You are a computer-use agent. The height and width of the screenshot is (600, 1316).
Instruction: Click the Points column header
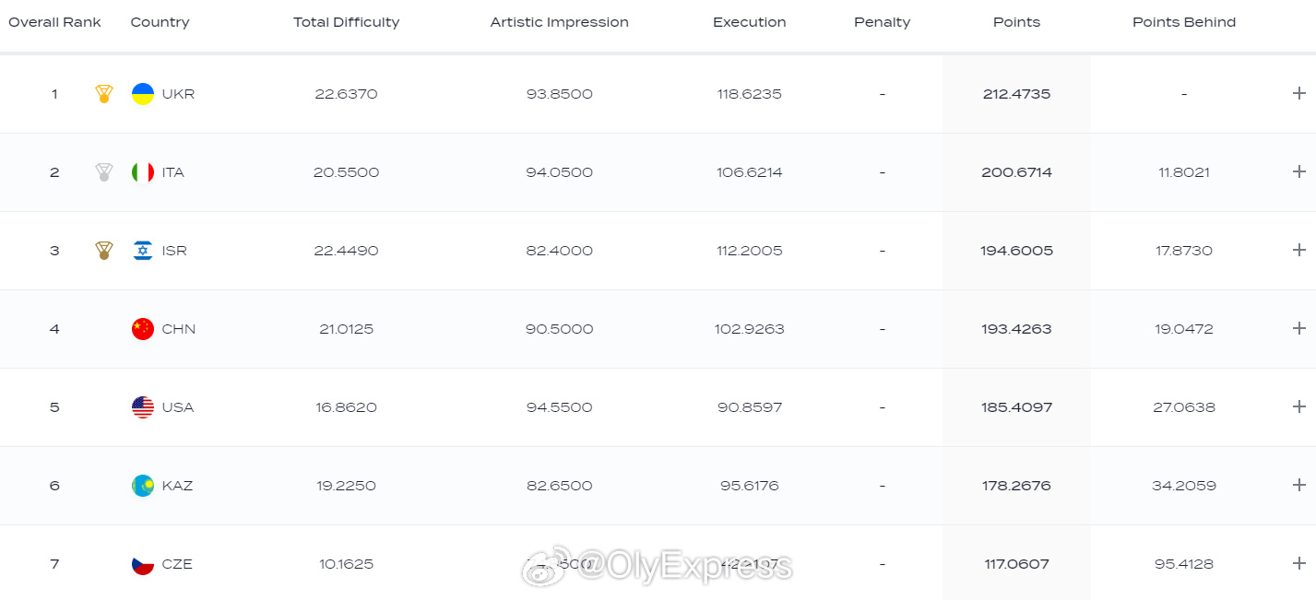point(1016,22)
